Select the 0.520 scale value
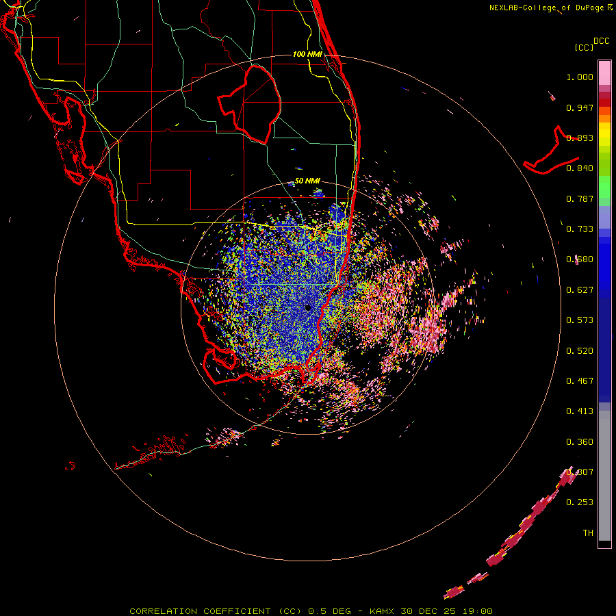This screenshot has height=616, width=616. (580, 351)
